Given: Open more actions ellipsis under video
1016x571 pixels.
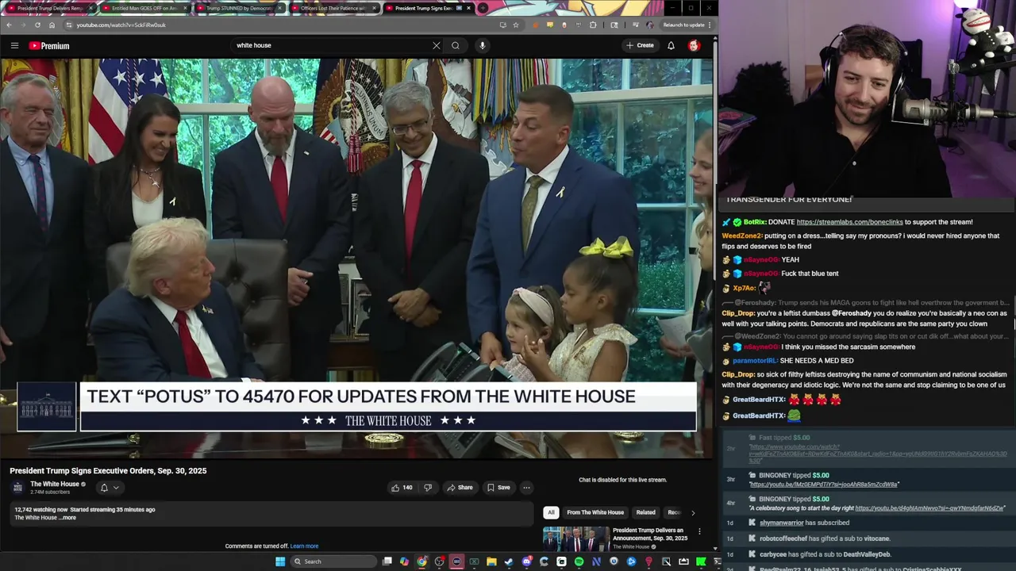Looking at the screenshot, I should point(526,488).
